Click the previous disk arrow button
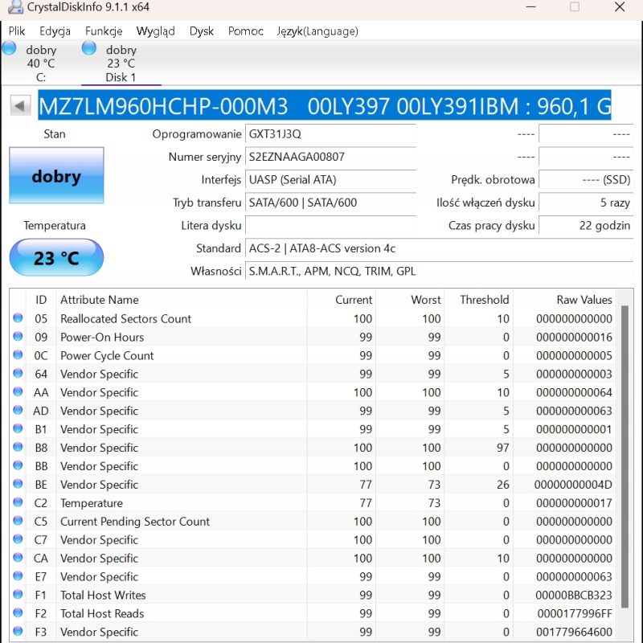Image resolution: width=643 pixels, height=643 pixels. tap(20, 106)
